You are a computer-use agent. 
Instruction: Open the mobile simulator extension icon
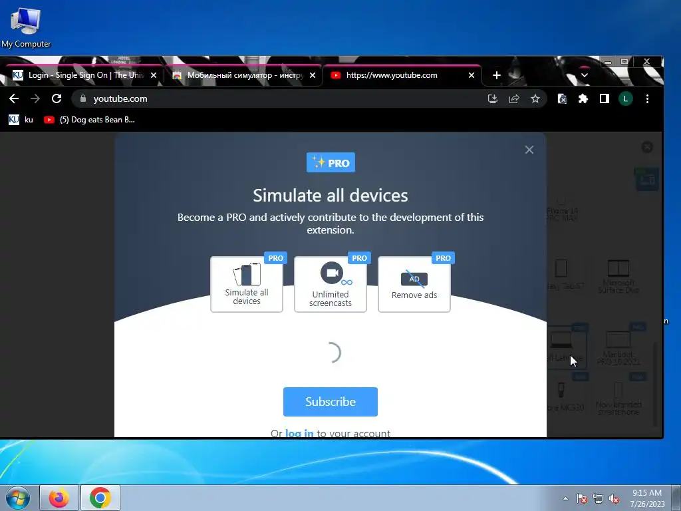(x=562, y=98)
